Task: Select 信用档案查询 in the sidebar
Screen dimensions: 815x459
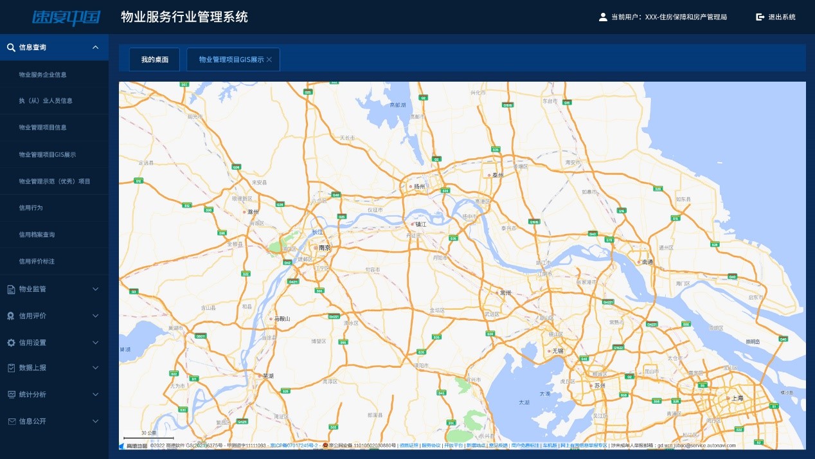Action: point(37,235)
